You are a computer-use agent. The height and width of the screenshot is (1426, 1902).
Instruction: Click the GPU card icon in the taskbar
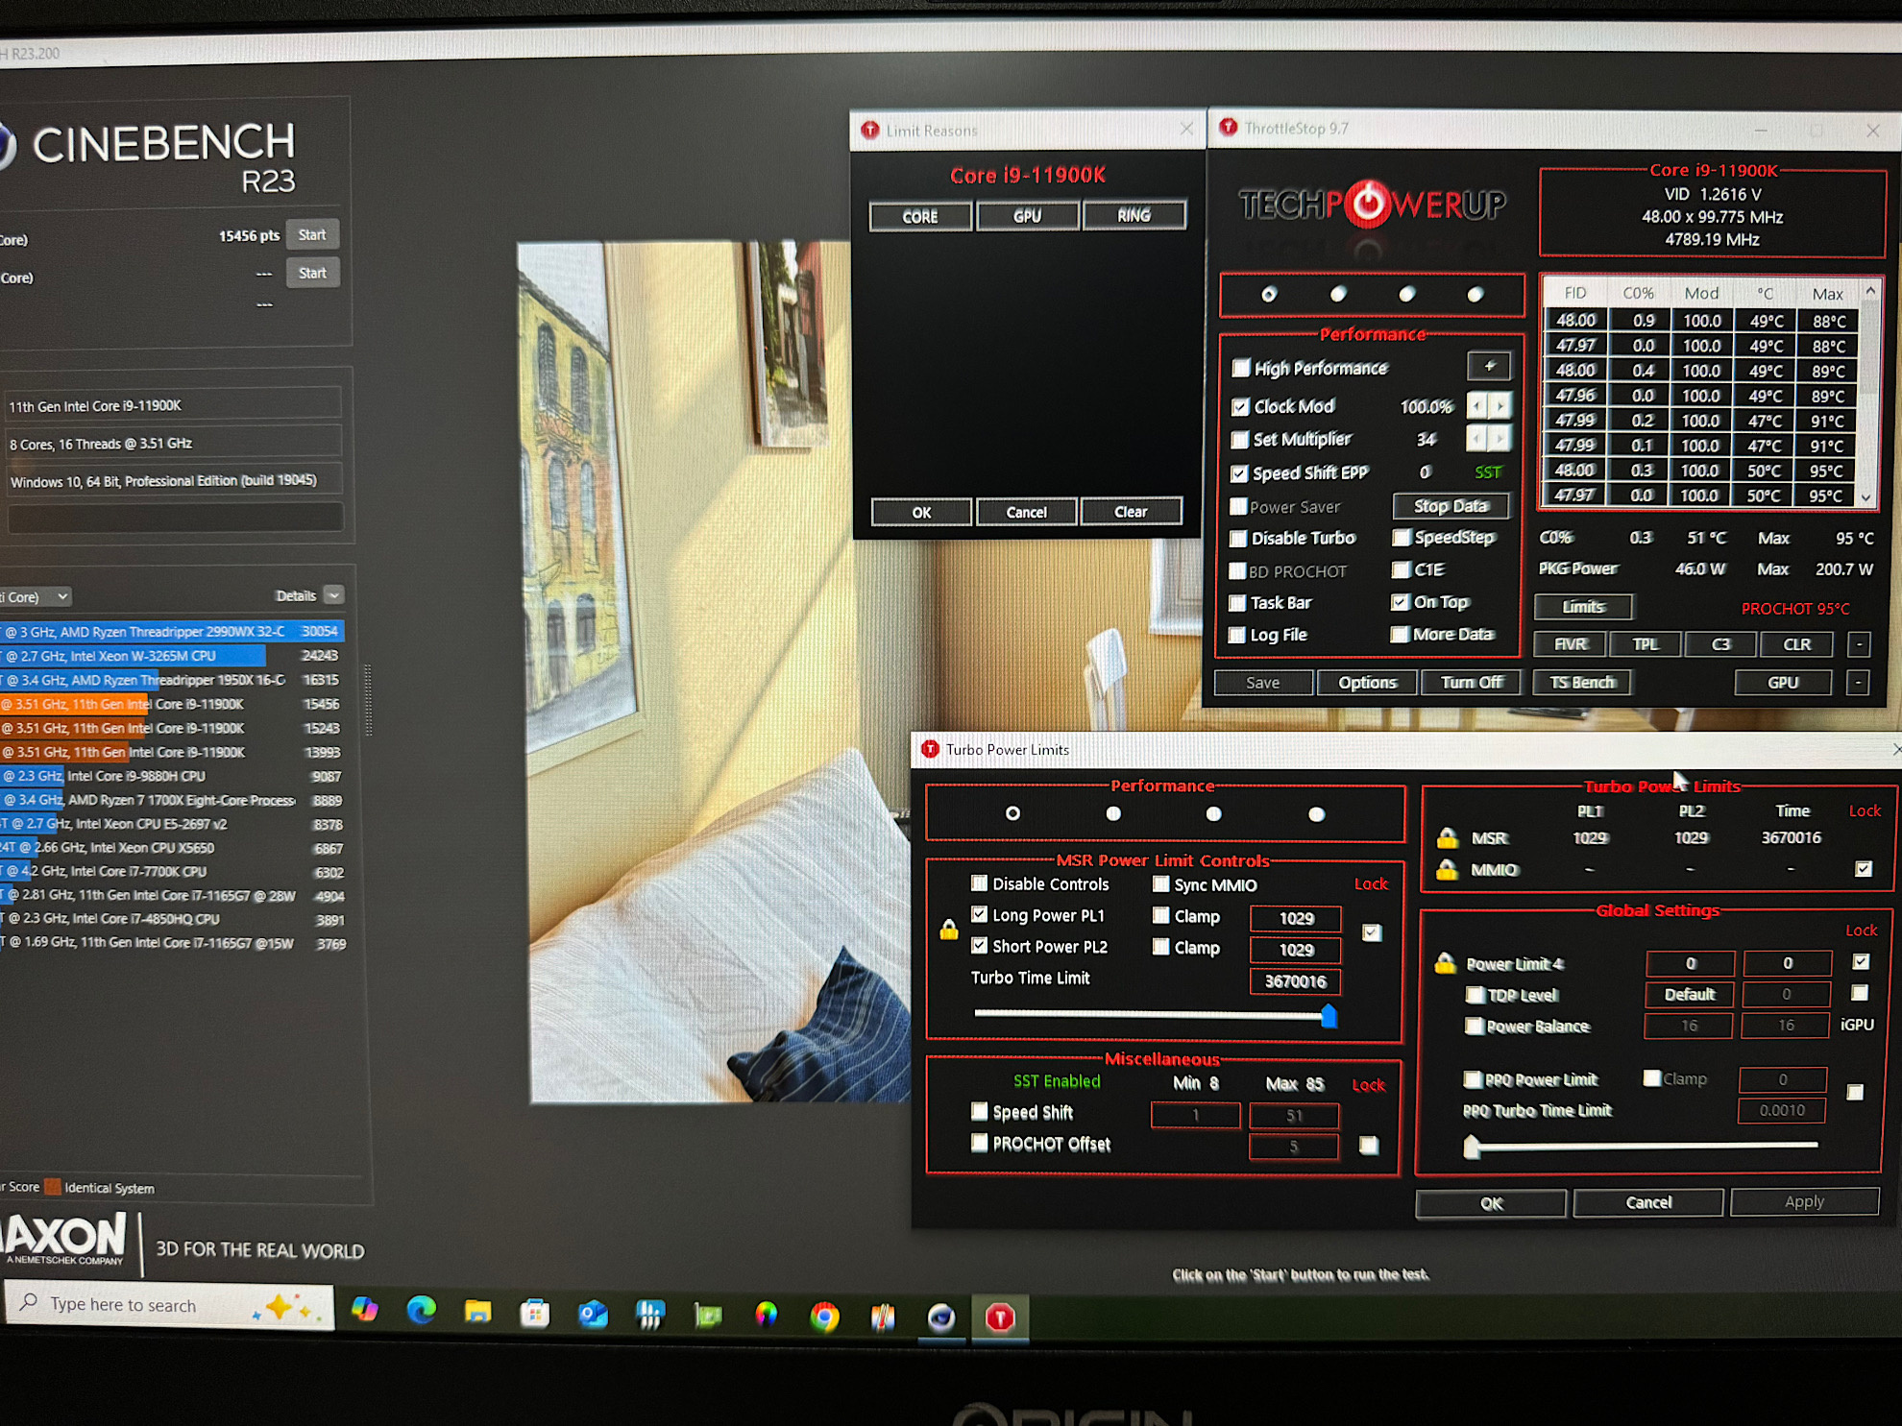click(708, 1316)
